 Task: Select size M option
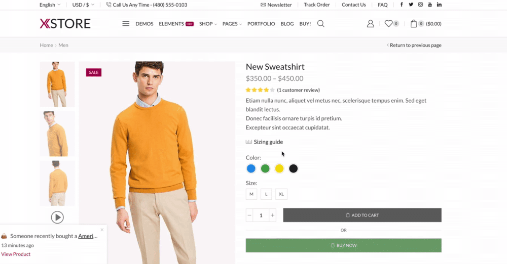[x=251, y=194]
